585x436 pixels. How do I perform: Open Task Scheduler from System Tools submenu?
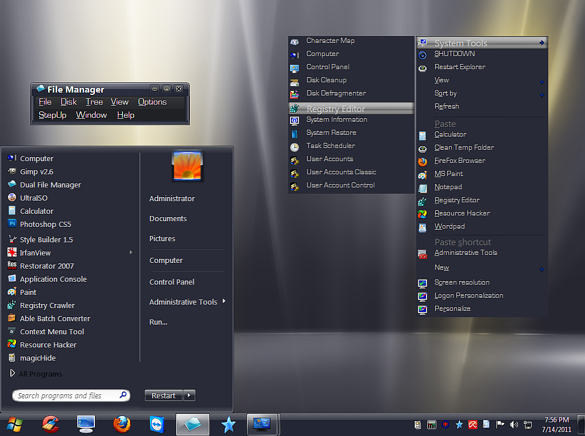(x=330, y=146)
